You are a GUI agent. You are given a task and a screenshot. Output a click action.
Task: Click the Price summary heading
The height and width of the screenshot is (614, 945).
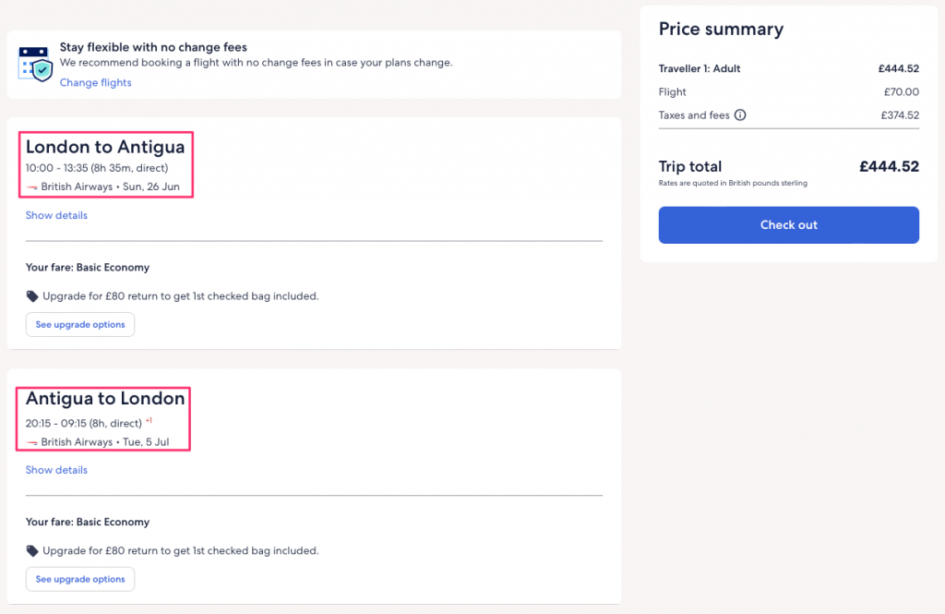coord(721,30)
